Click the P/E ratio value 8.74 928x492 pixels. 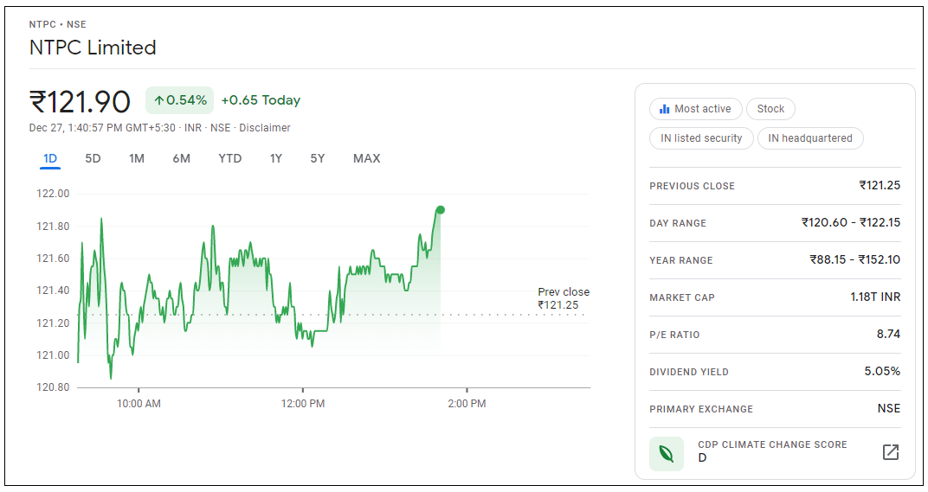pos(888,335)
